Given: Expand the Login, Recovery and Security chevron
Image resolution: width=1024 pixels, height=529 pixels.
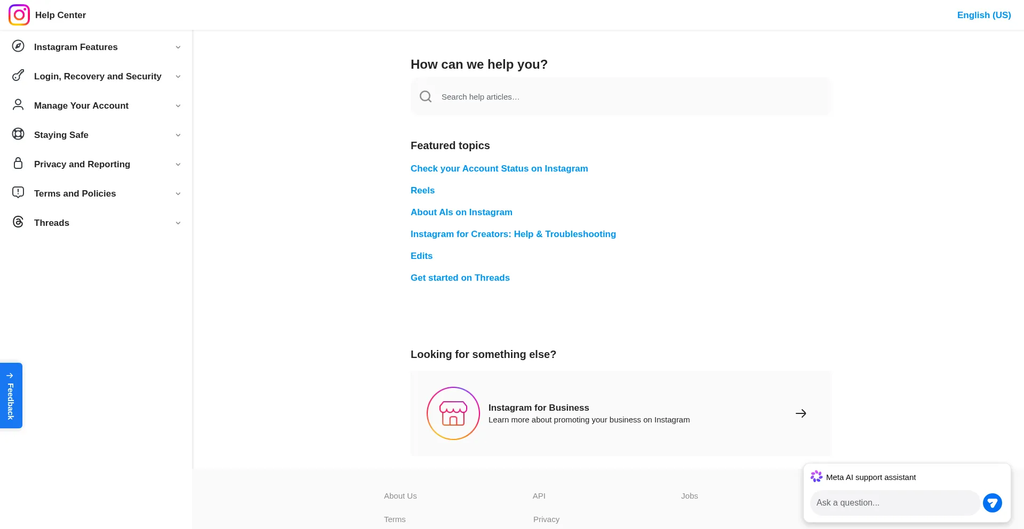Looking at the screenshot, I should pyautogui.click(x=178, y=77).
